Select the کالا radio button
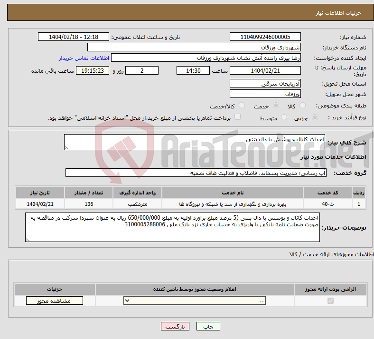 (x=302, y=106)
